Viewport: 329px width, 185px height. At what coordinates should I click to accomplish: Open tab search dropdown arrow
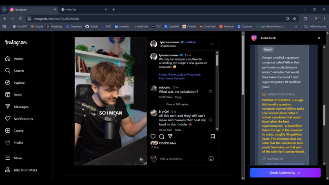tap(4, 9)
